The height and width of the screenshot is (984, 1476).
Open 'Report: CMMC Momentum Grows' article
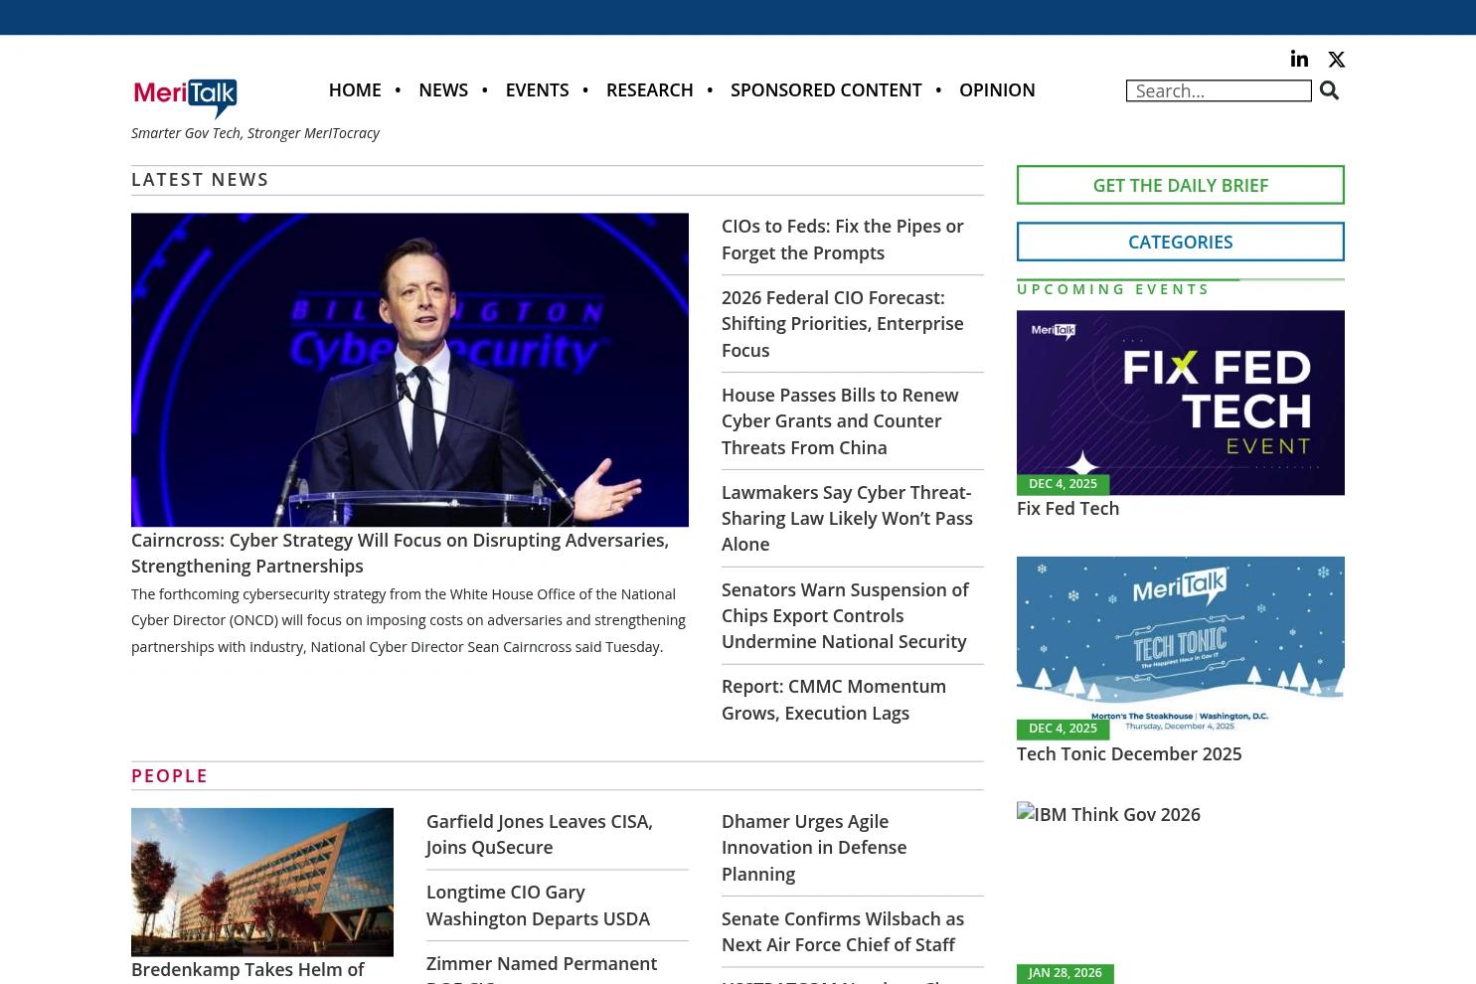tap(834, 700)
